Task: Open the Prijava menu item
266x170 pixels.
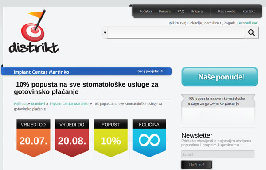Action: tap(197, 12)
